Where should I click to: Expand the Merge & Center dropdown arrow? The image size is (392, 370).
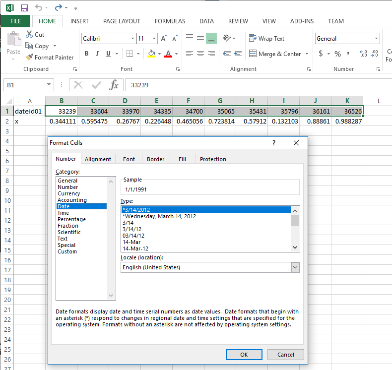(307, 54)
